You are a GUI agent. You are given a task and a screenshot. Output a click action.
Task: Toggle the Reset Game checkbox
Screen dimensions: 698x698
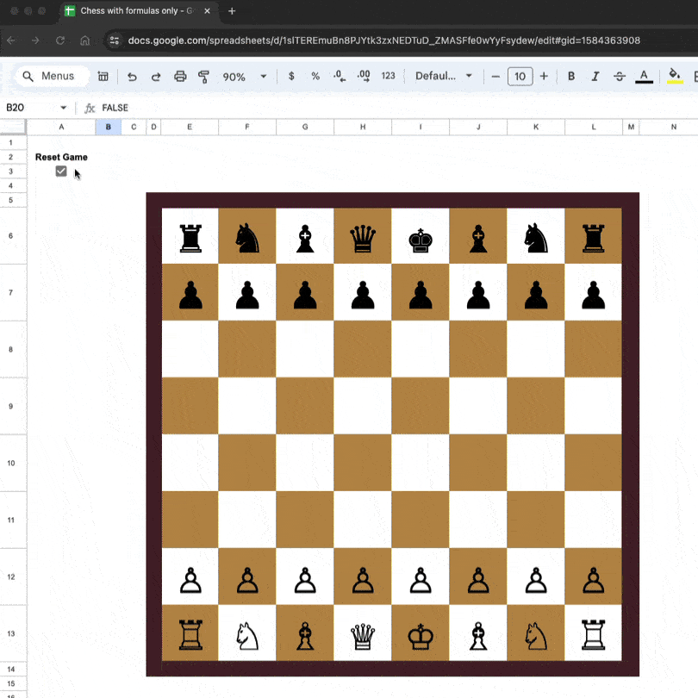(x=60, y=171)
